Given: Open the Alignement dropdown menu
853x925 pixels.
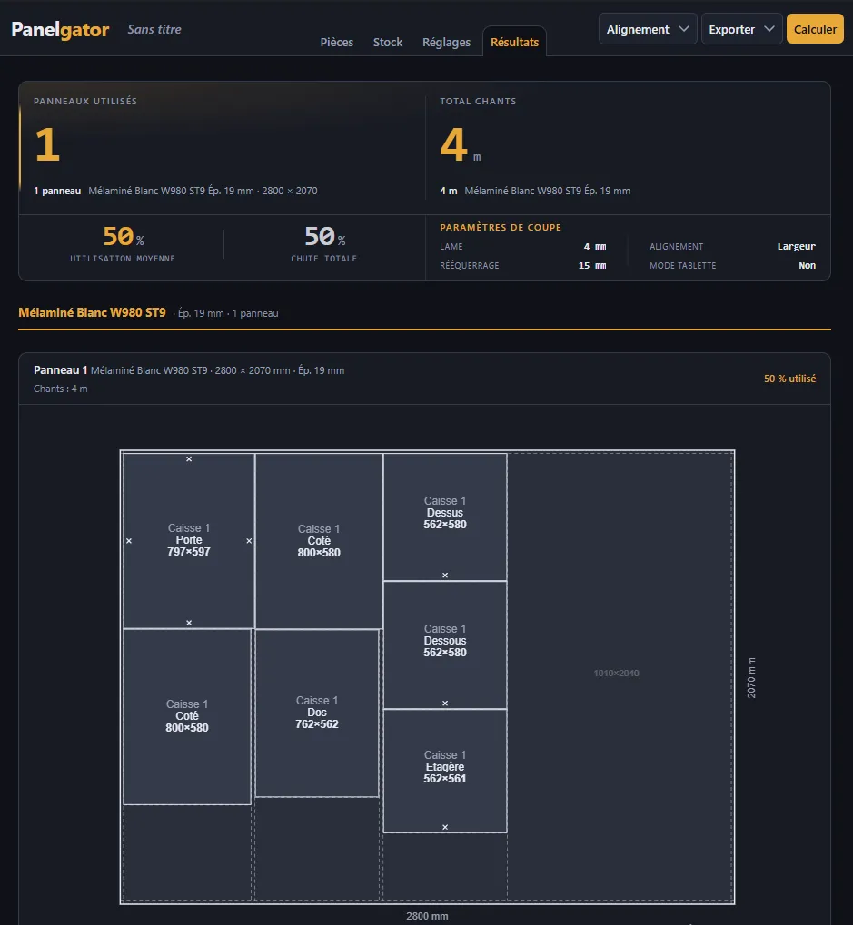Looking at the screenshot, I should 648,29.
